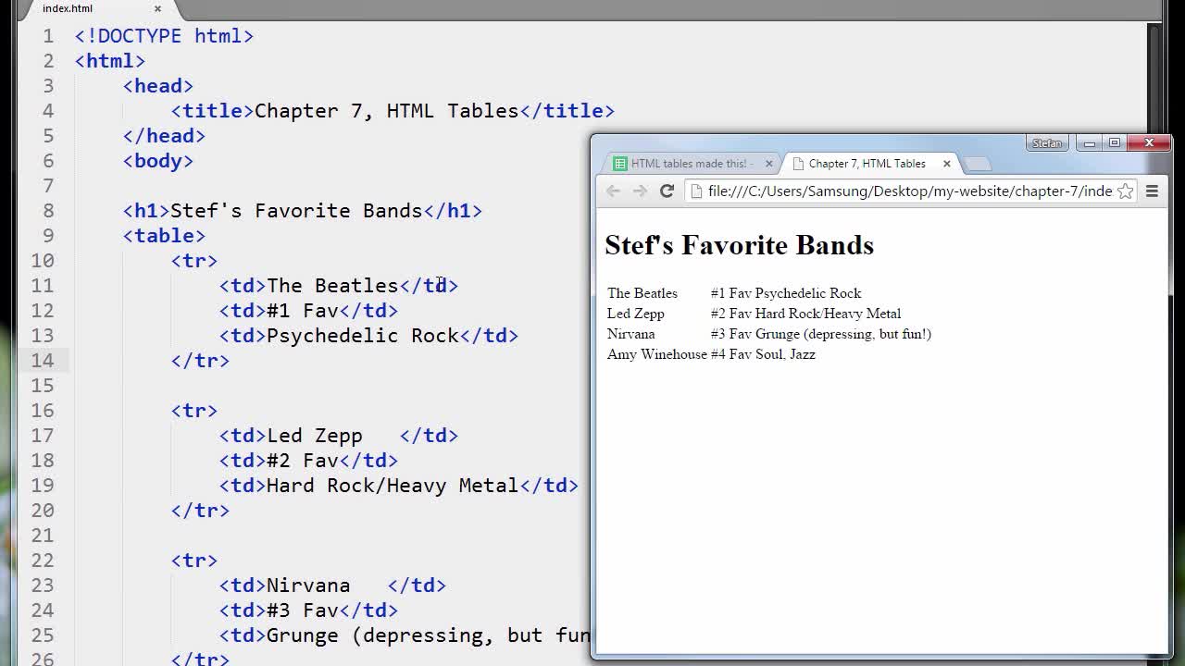Close the 'Chapter 7, HTML Tables' tab
This screenshot has width=1185, height=666.
pyautogui.click(x=946, y=164)
